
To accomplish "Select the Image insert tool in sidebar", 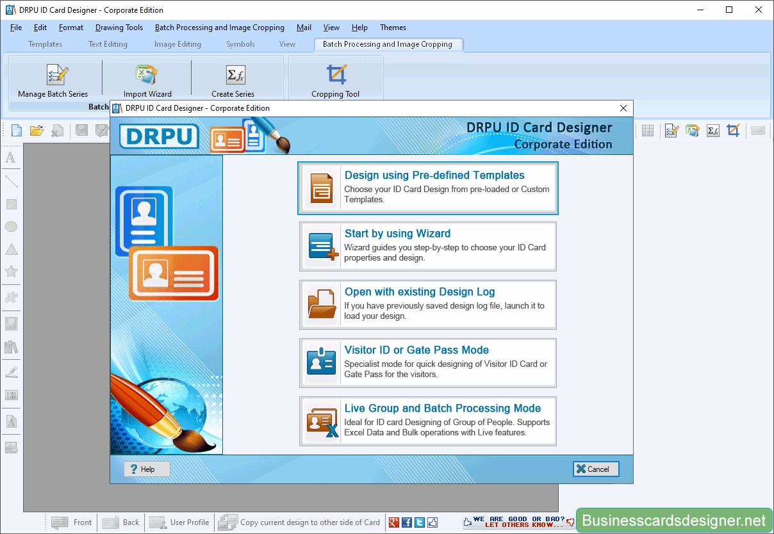I will (x=11, y=323).
